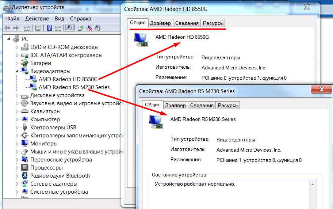Open the Справка menu
Viewport: 333px width, 209px height.
[80, 19]
